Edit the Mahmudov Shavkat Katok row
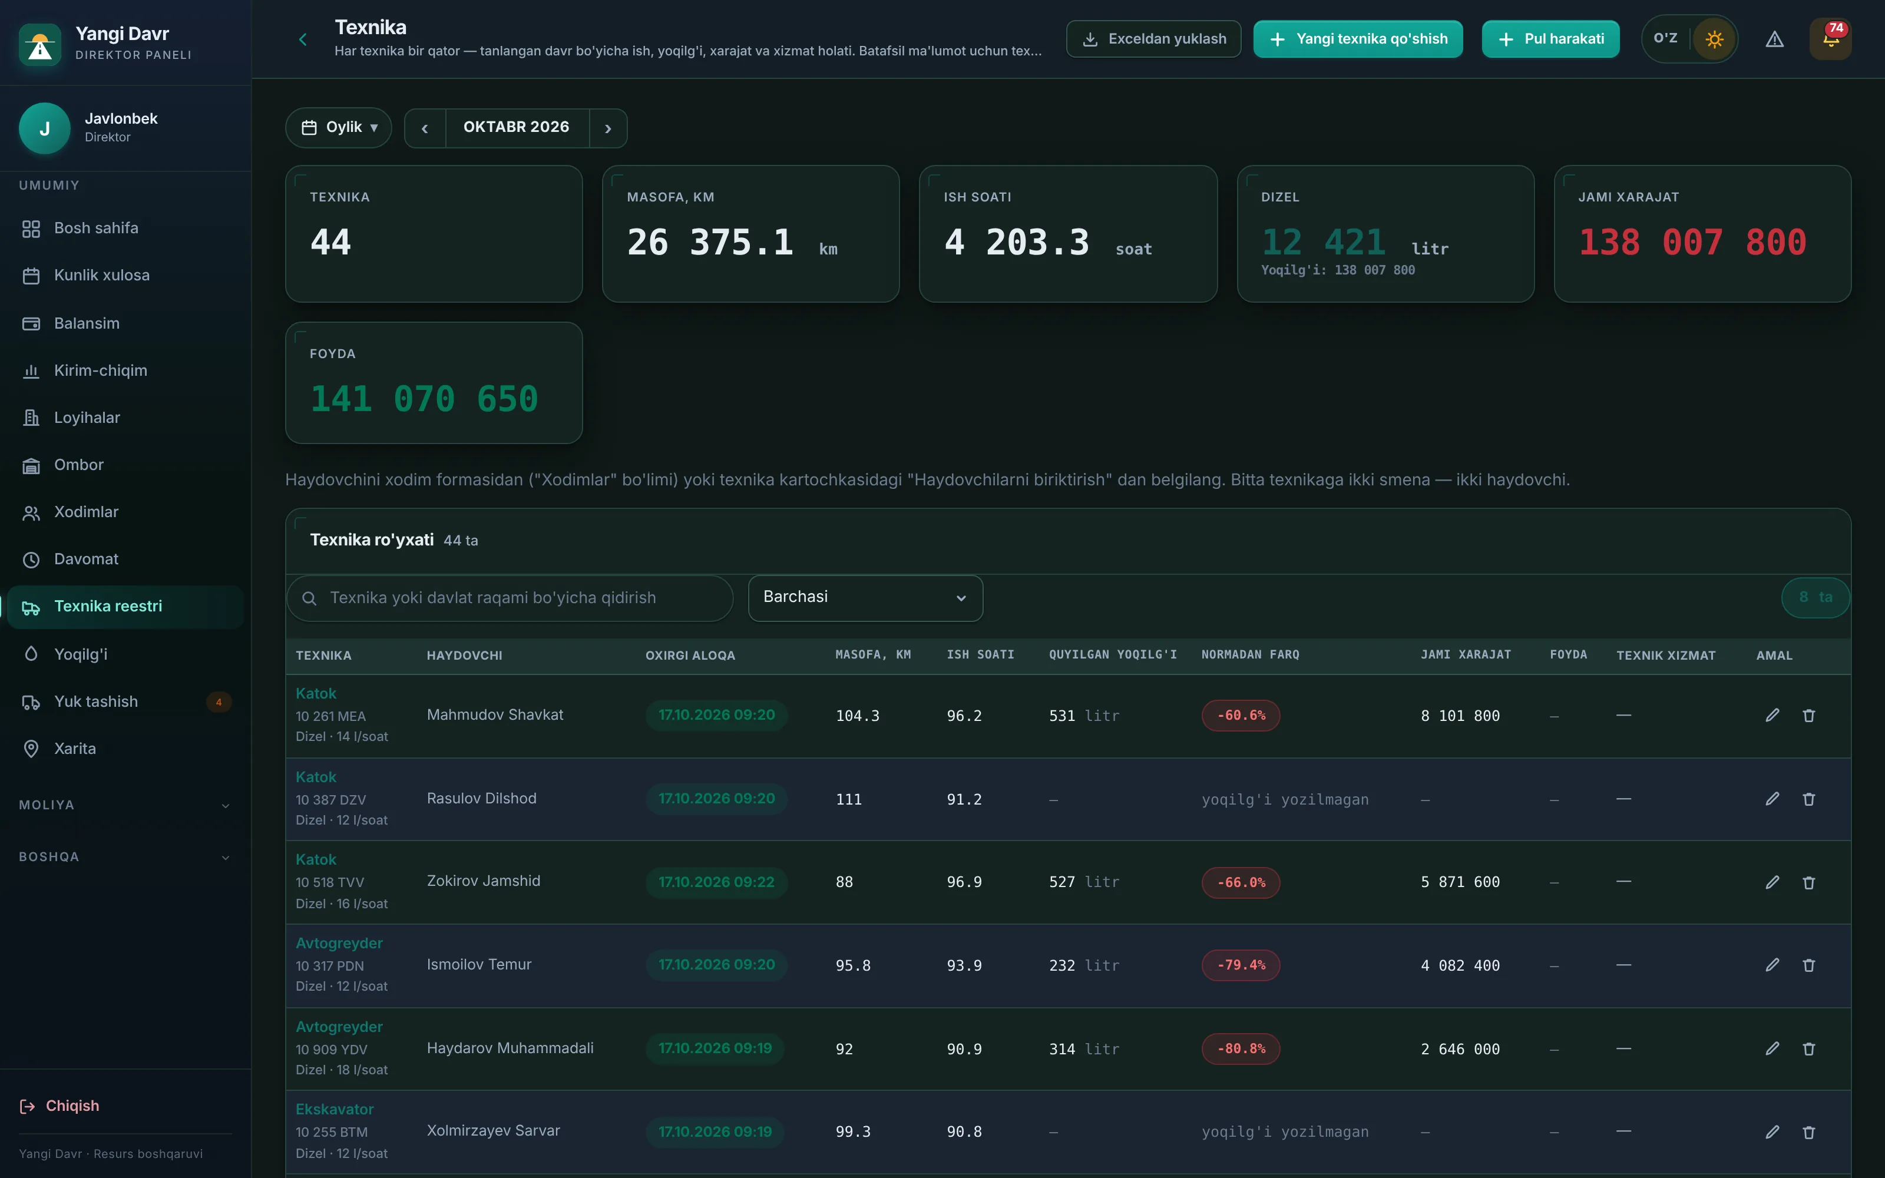Image resolution: width=1885 pixels, height=1178 pixels. click(1772, 715)
